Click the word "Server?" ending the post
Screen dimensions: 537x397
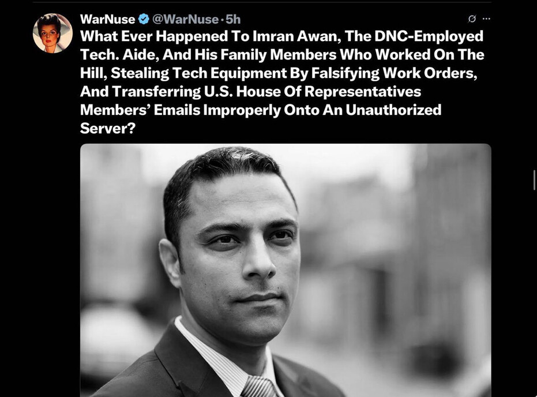(x=108, y=128)
